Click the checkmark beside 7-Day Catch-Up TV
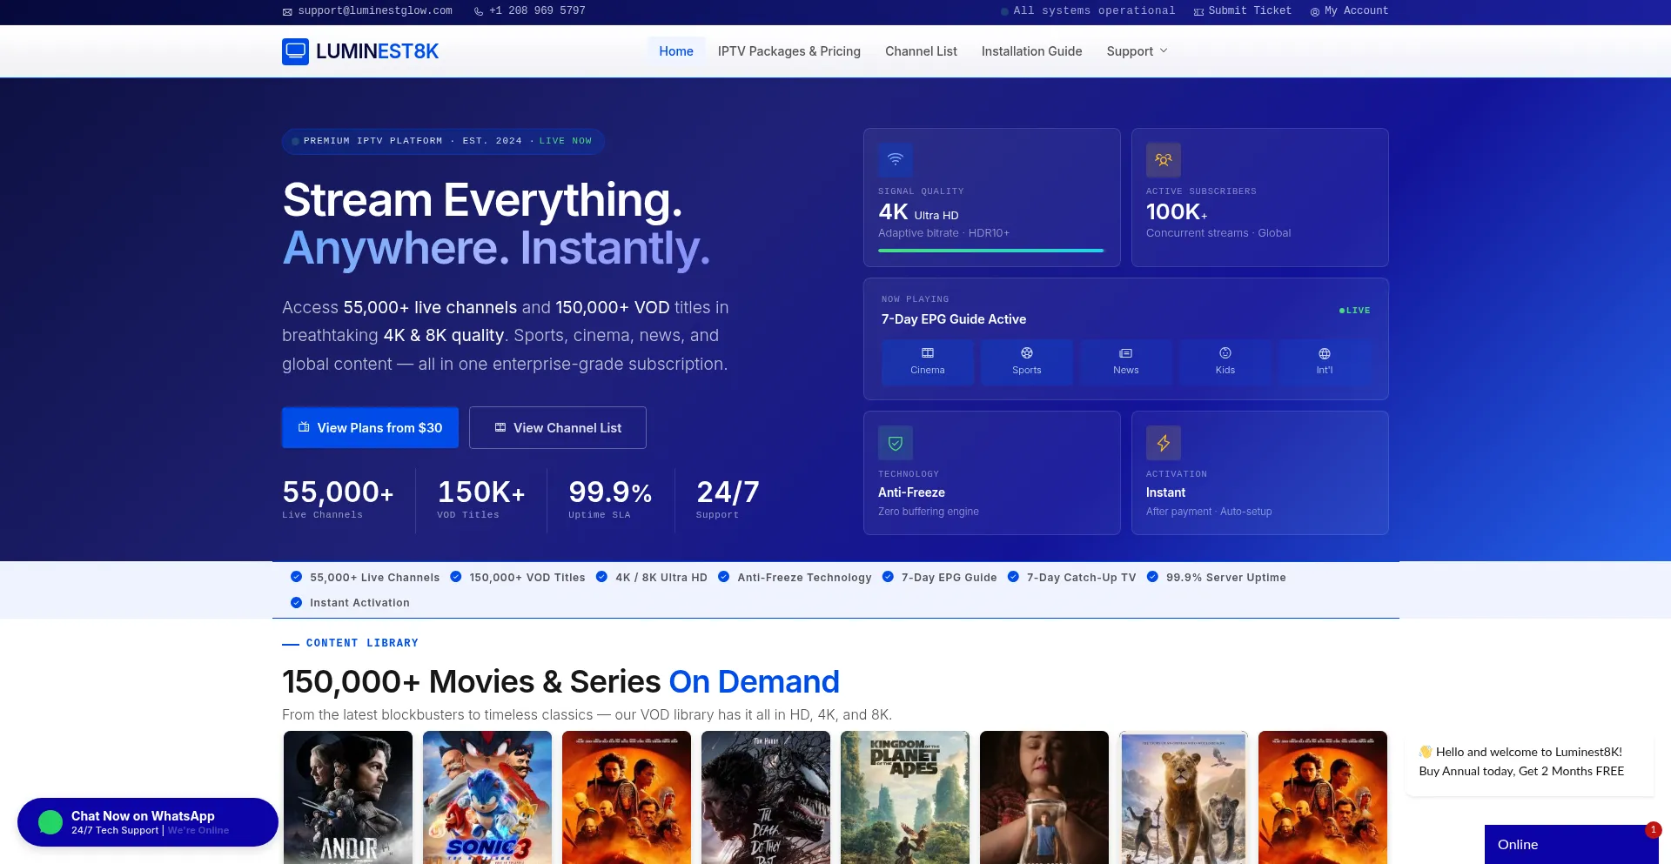The height and width of the screenshot is (864, 1671). coord(1013,577)
